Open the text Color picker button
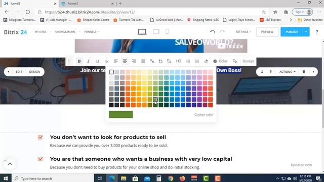 [x=220, y=61]
